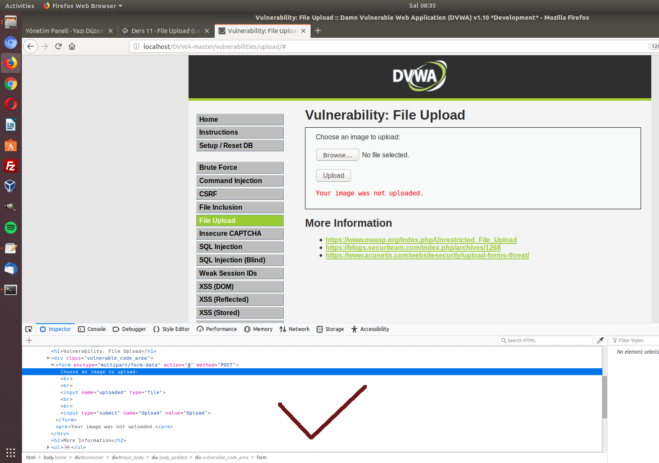659x463 pixels.
Task: Activate the element picker in DevTools
Action: (x=29, y=329)
